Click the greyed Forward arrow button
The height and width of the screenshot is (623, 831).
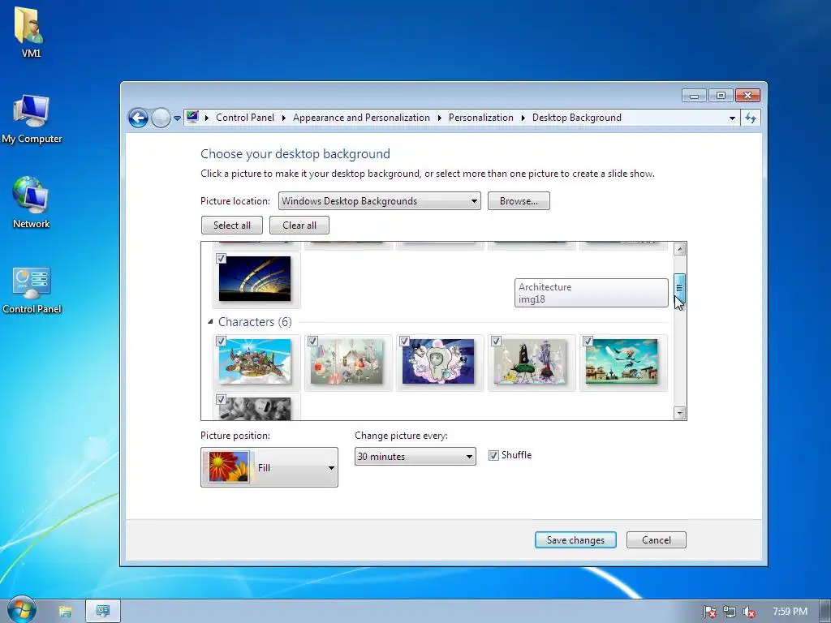coord(161,118)
